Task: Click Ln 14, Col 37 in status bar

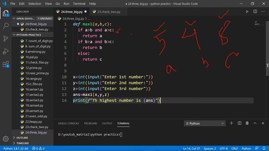Action: 192,148
